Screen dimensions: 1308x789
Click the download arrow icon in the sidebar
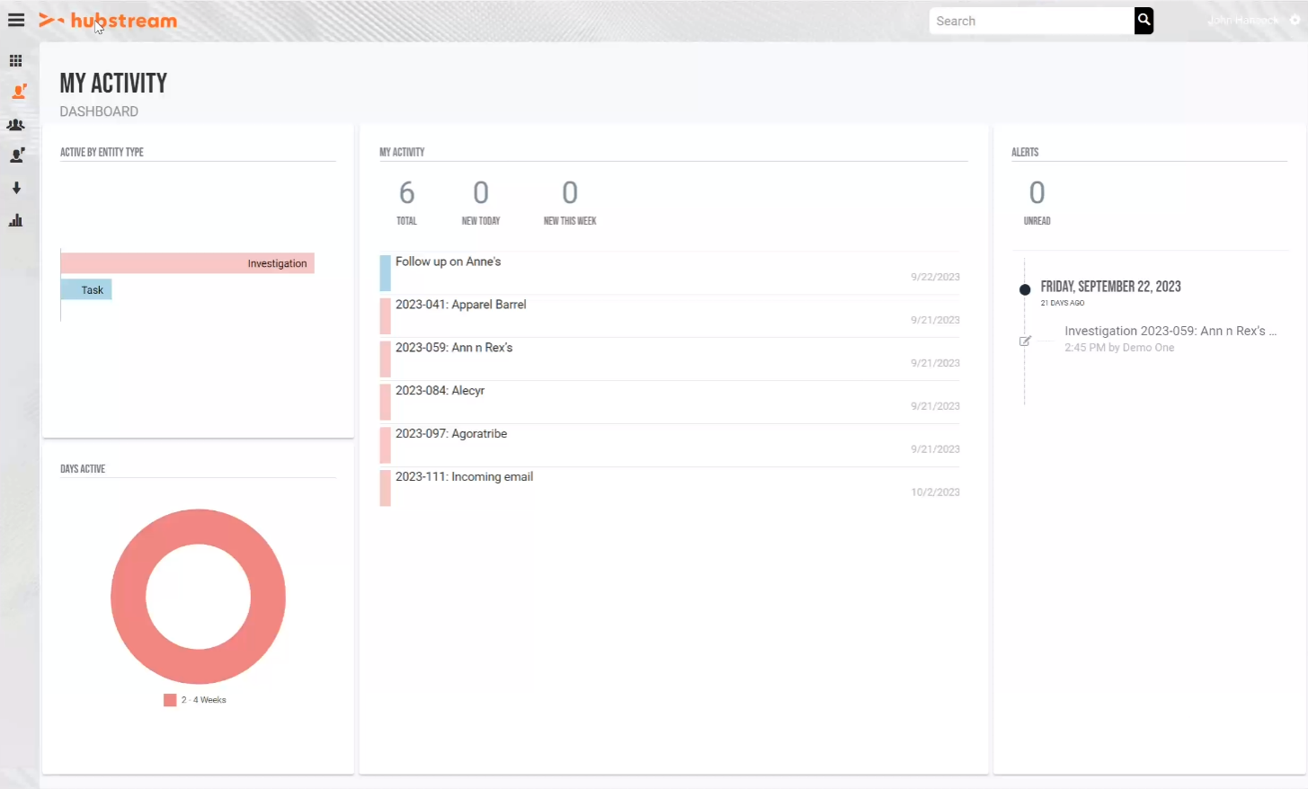[15, 188]
